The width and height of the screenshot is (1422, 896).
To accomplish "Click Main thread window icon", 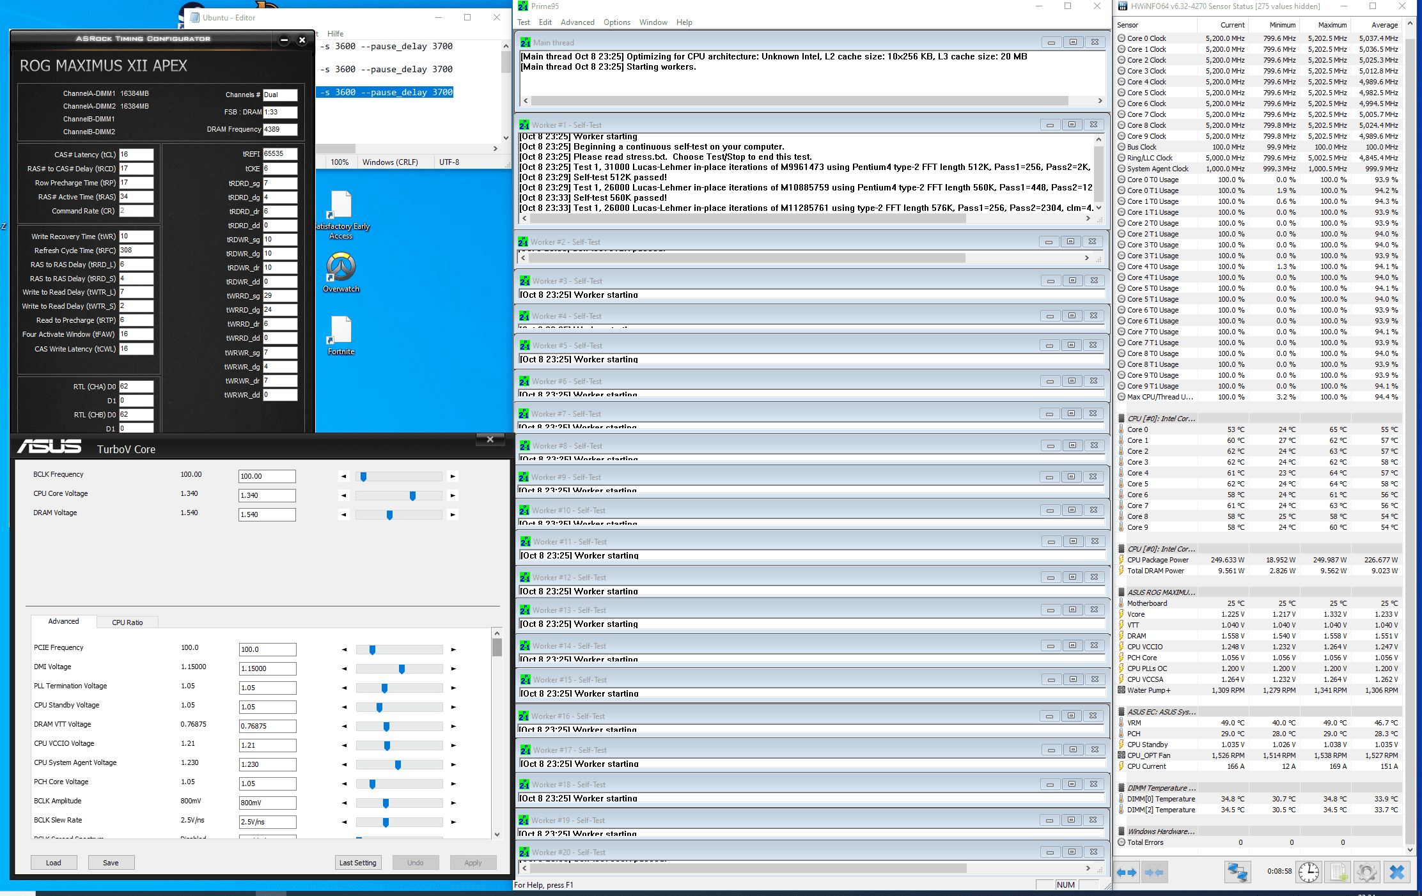I will coord(526,43).
